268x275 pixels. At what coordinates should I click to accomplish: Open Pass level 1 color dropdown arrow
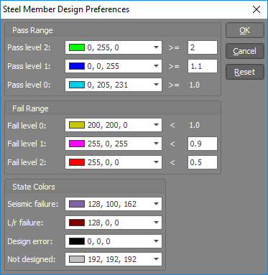pos(156,66)
